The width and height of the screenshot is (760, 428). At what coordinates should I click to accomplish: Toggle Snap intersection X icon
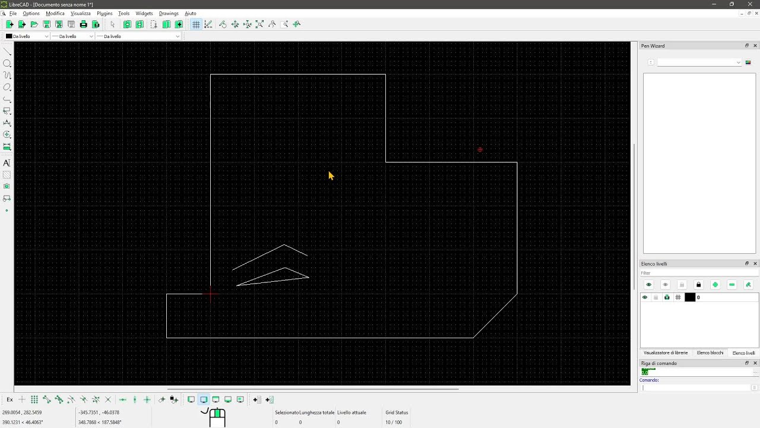tap(108, 399)
